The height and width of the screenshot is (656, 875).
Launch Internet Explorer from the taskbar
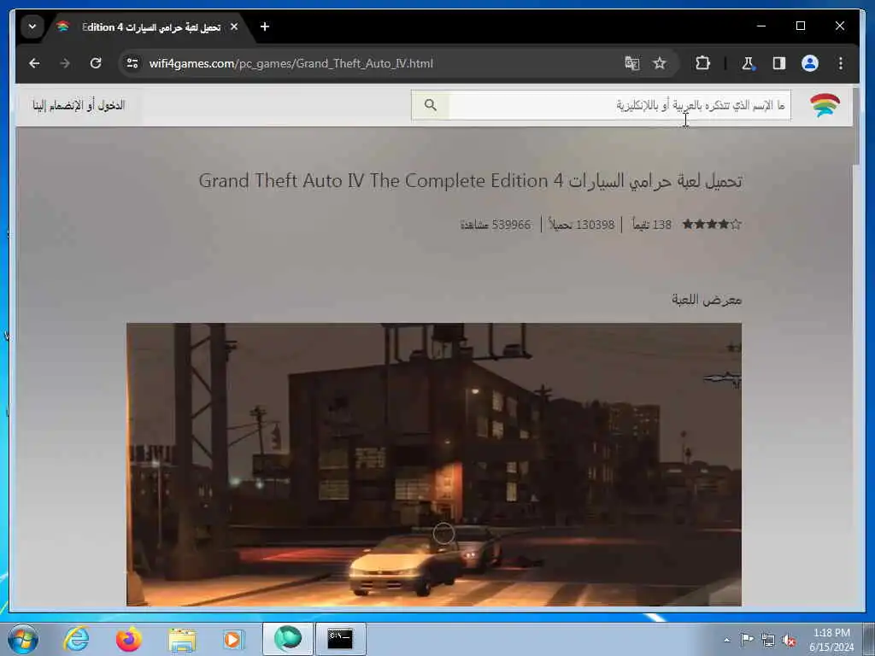[76, 639]
